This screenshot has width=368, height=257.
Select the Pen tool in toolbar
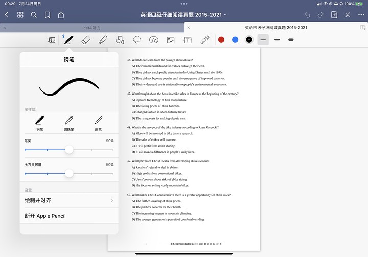point(69,40)
